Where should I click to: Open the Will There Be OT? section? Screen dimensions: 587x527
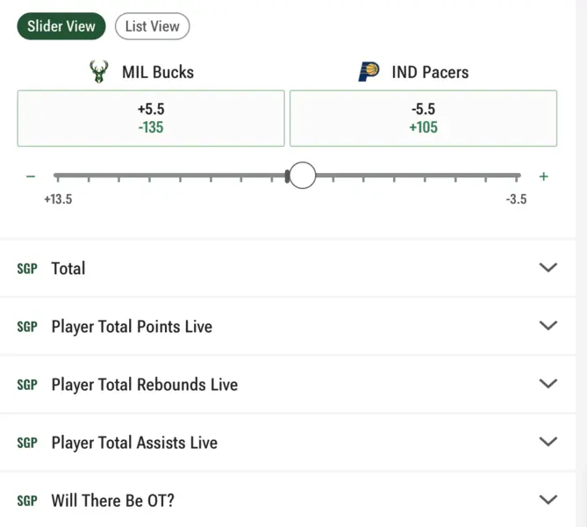tap(548, 500)
